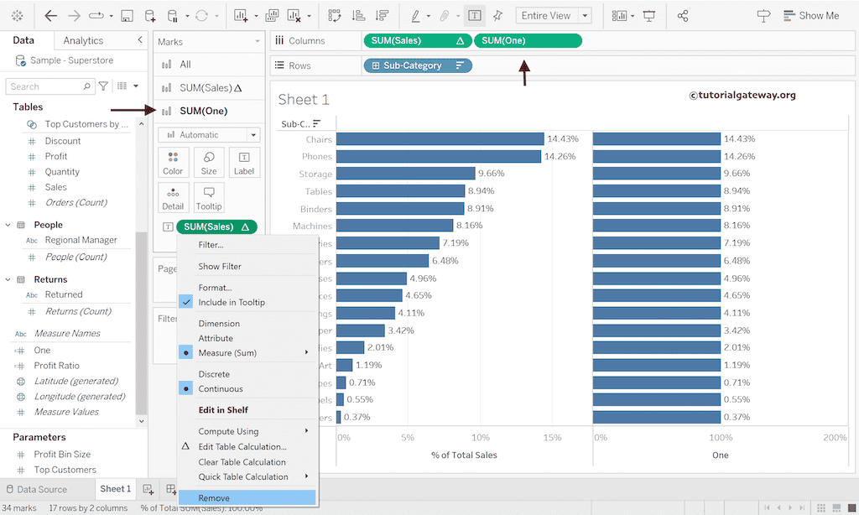Open the Color marks card
The height and width of the screenshot is (515, 859).
pos(173,162)
